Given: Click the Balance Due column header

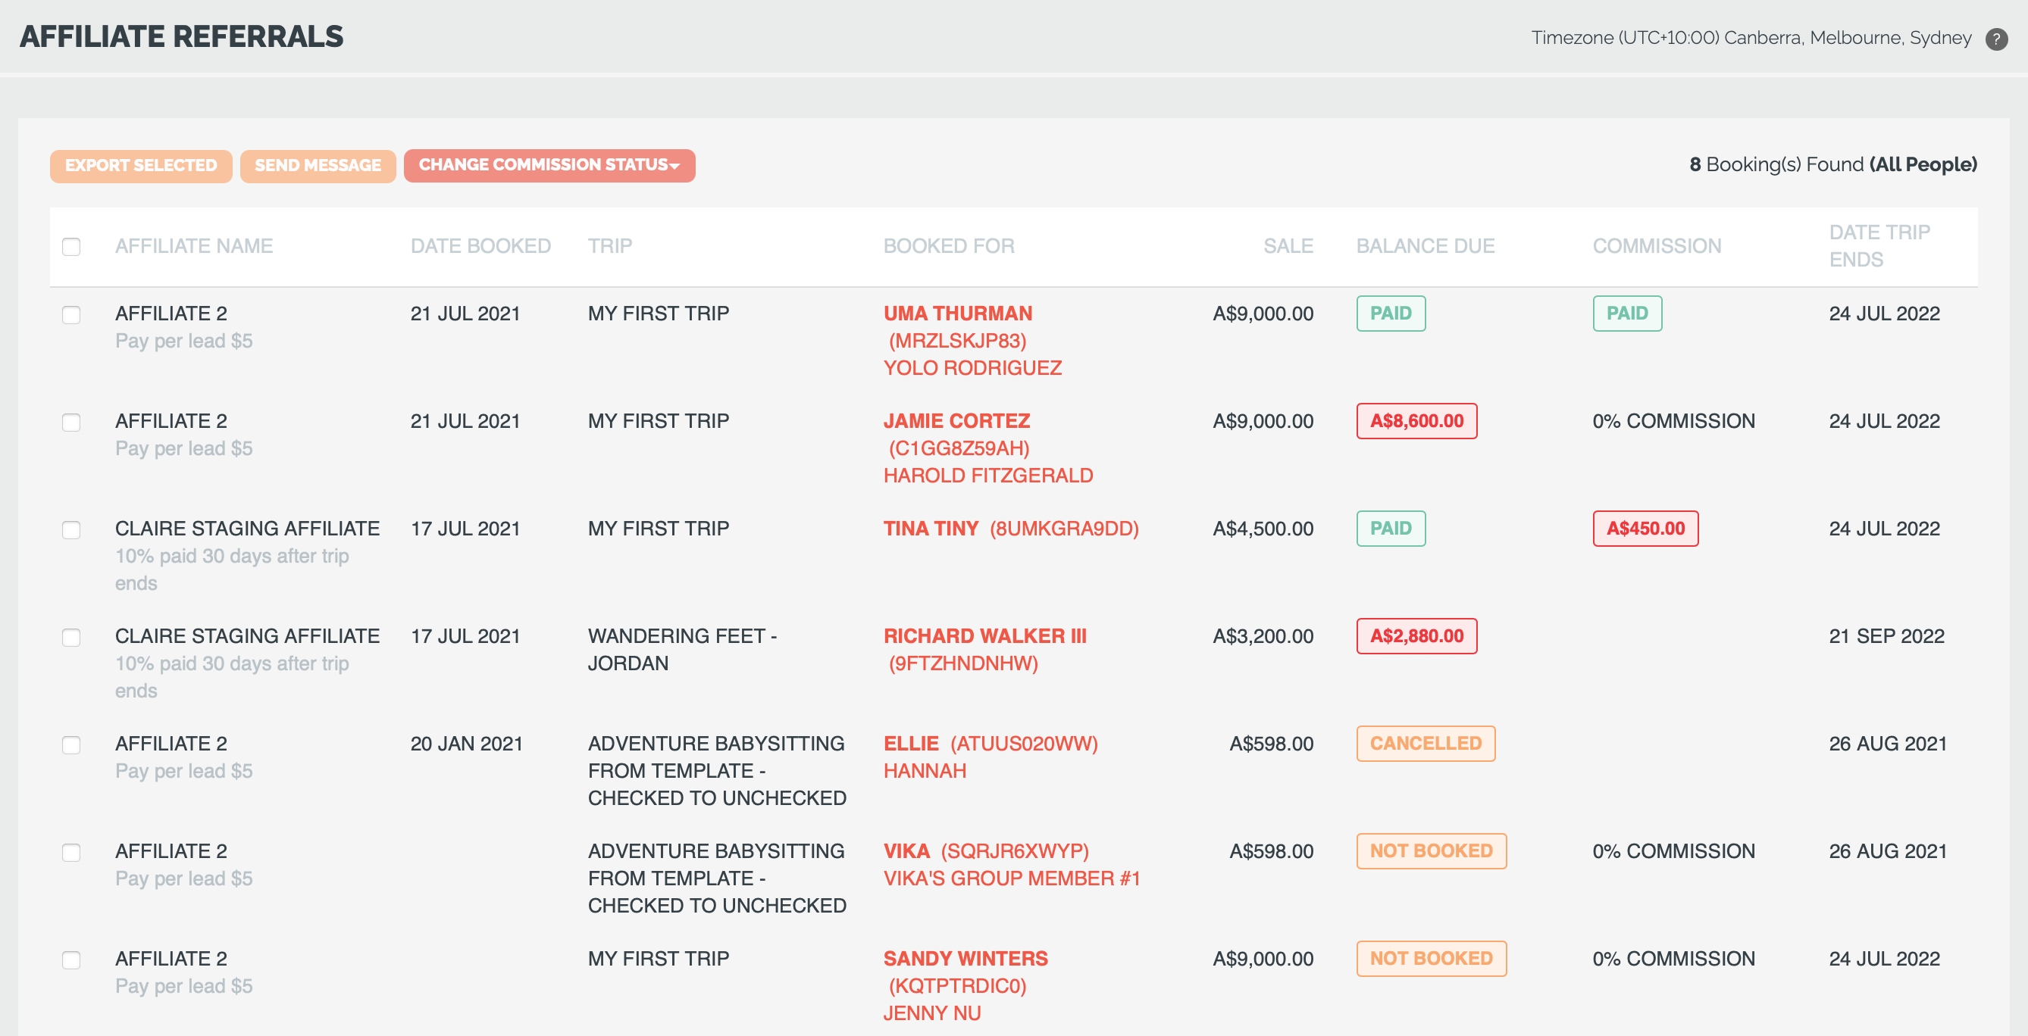Looking at the screenshot, I should coord(1425,246).
